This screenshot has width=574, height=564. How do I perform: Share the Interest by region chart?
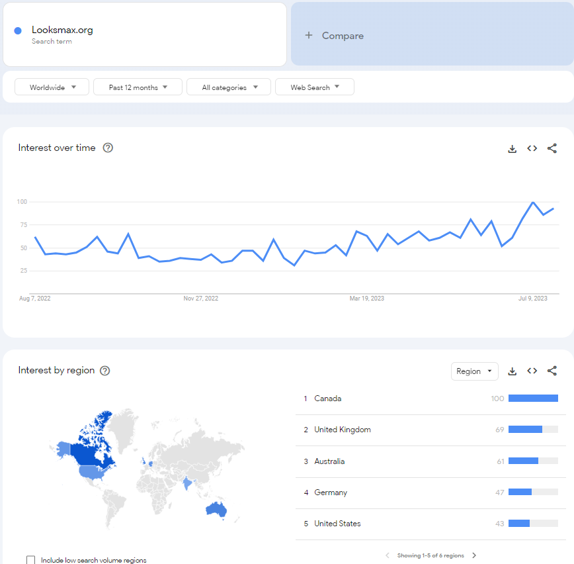click(552, 371)
